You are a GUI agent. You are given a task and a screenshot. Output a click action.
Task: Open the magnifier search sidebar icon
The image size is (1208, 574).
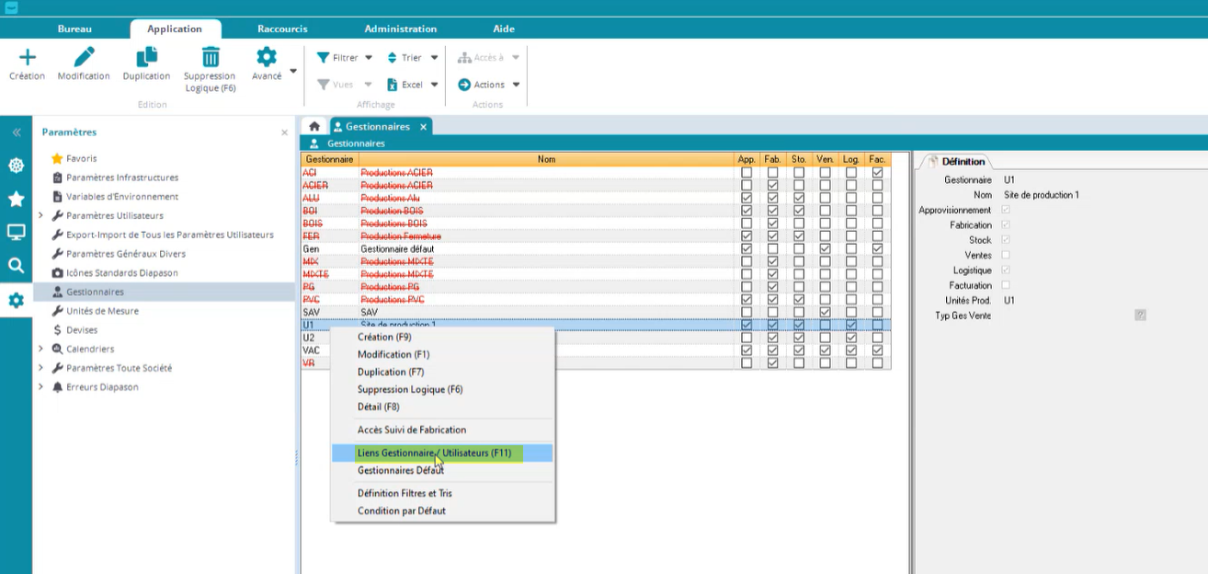[16, 266]
